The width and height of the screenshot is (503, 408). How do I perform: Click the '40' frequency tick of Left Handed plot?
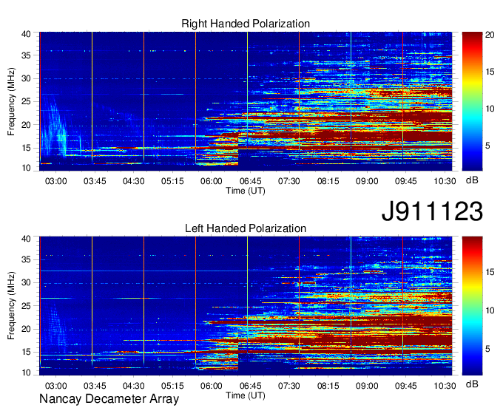(26, 239)
